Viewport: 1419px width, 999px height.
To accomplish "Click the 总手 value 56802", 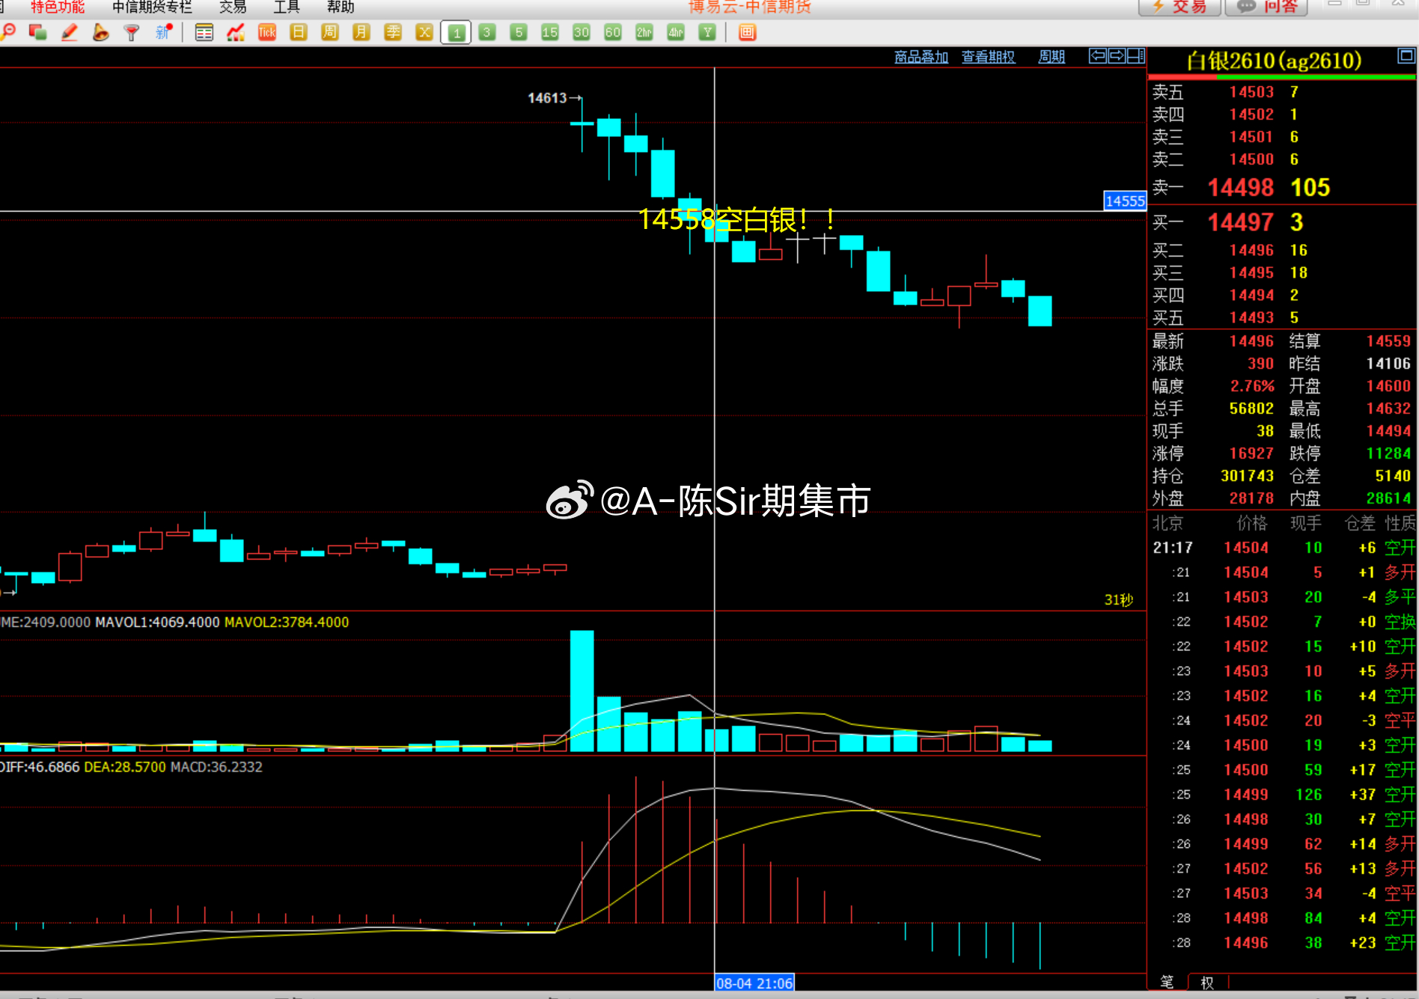I will coord(1251,409).
